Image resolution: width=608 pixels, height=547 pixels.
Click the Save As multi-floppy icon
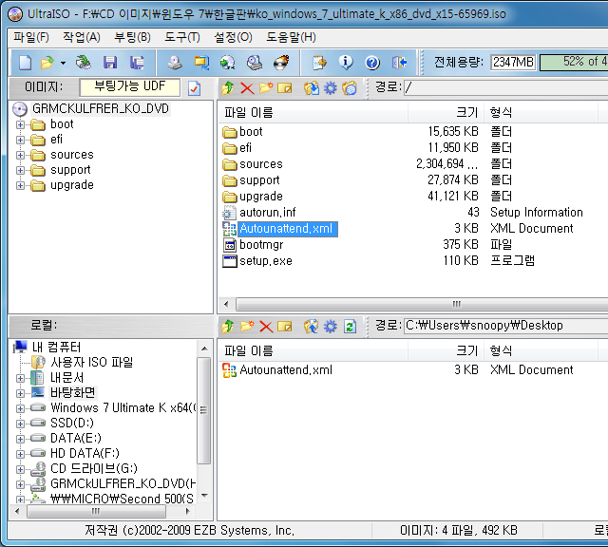coord(137,62)
